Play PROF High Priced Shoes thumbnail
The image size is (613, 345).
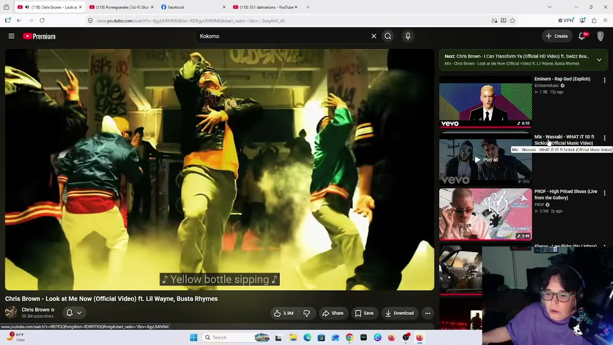pos(486,214)
